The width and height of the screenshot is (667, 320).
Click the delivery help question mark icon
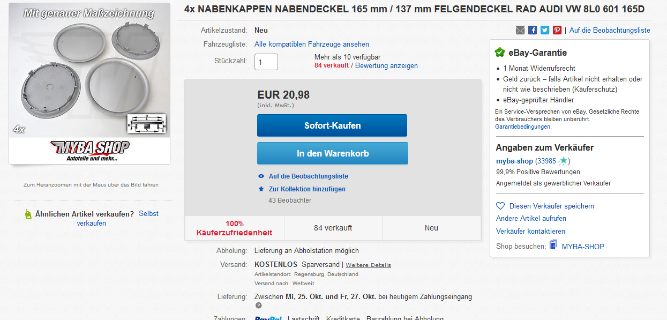pyautogui.click(x=259, y=306)
